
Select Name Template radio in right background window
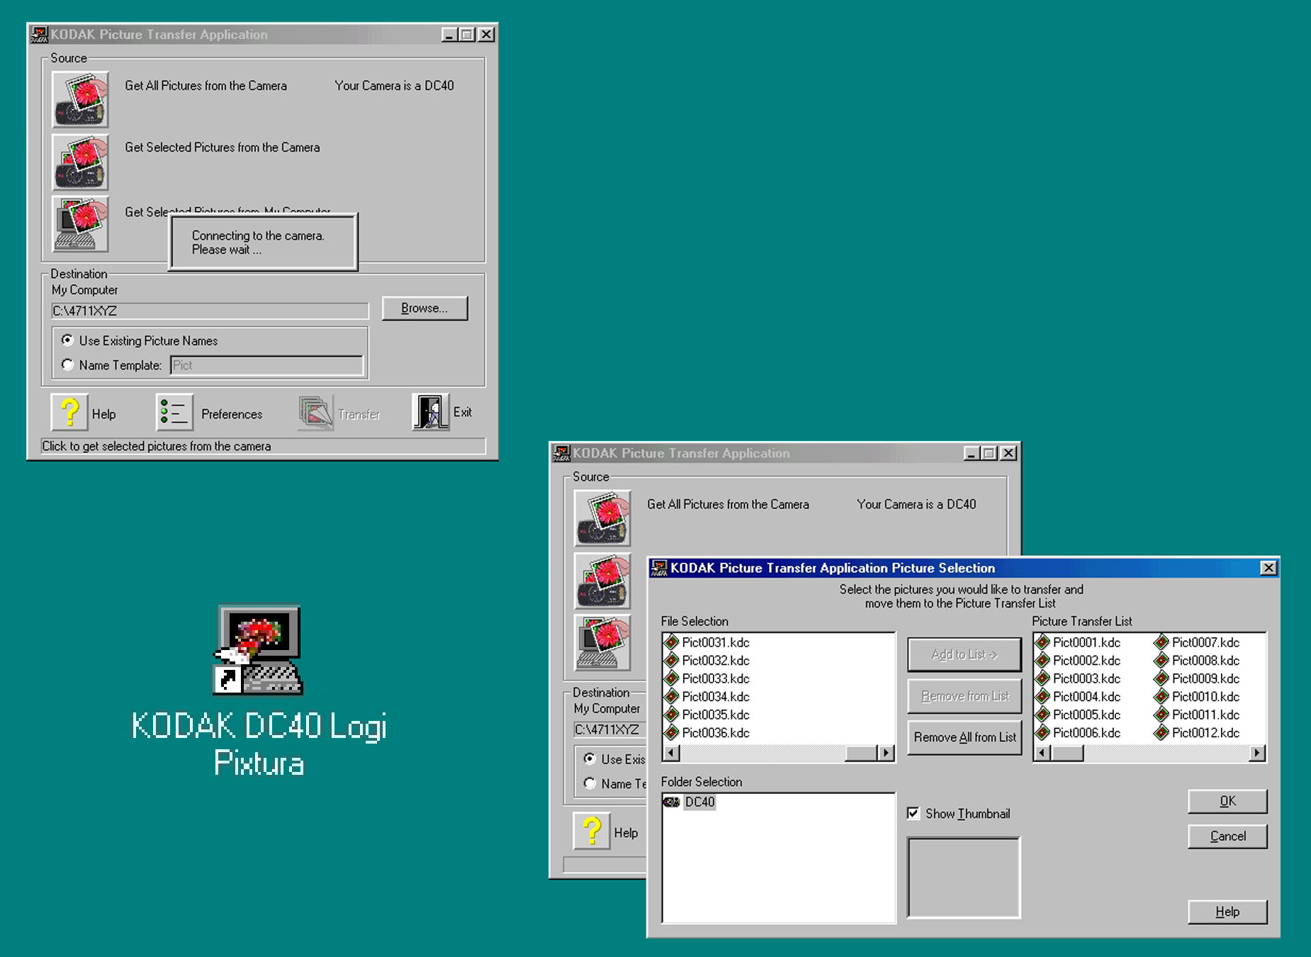(x=590, y=783)
